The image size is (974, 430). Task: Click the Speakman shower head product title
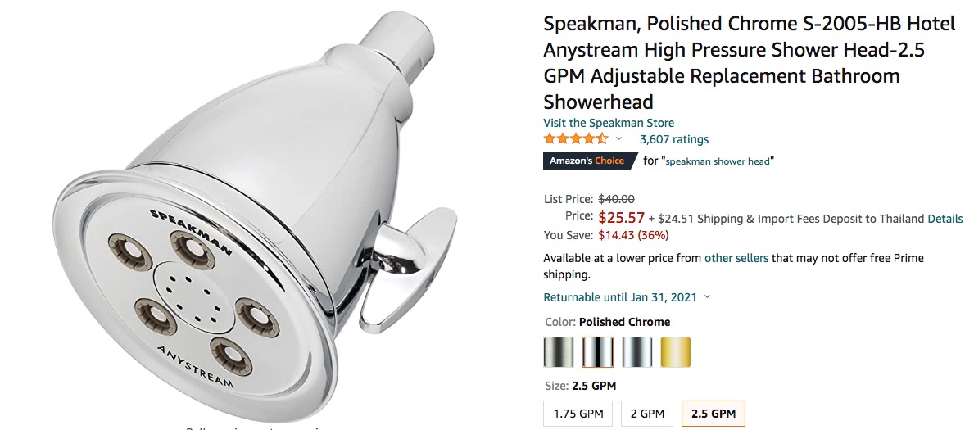749,63
